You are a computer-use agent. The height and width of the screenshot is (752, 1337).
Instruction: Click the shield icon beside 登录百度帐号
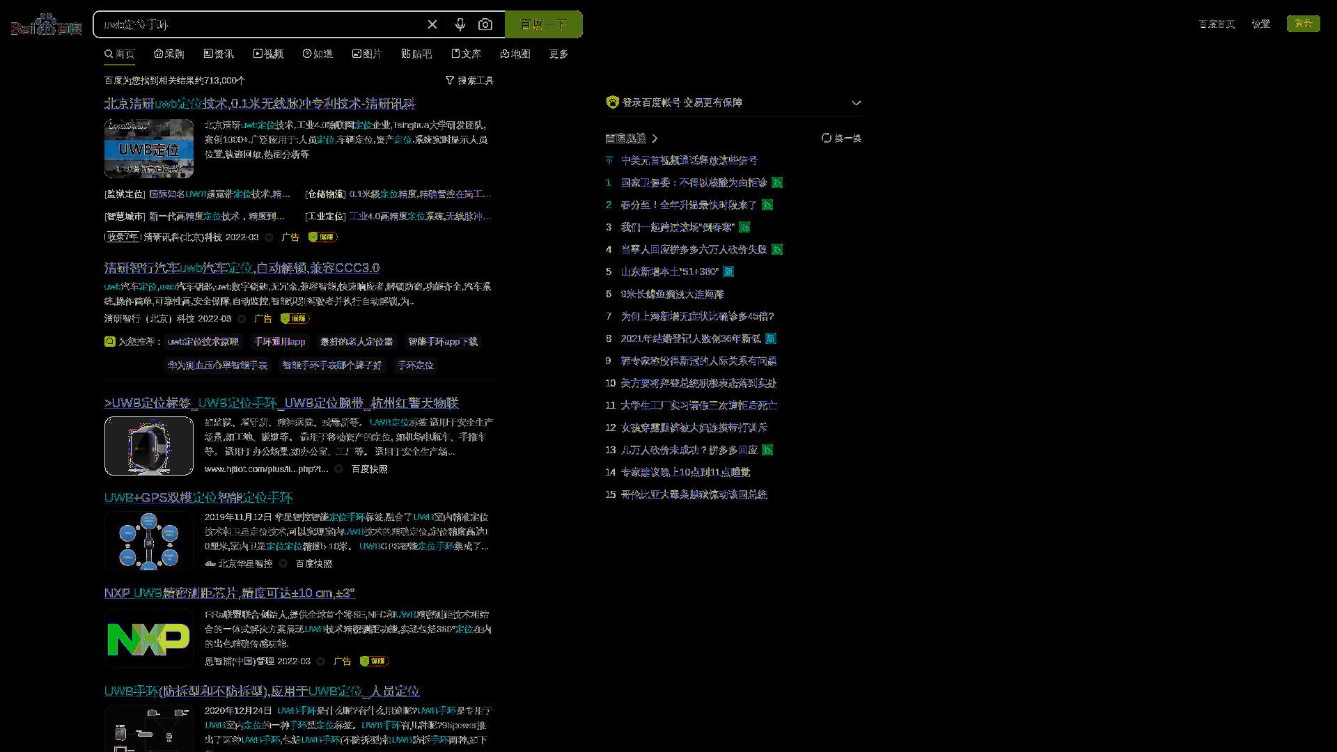coord(612,102)
